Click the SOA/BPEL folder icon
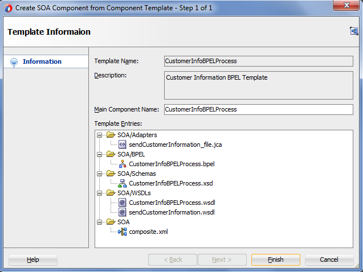The image size is (363, 272). click(x=111, y=154)
